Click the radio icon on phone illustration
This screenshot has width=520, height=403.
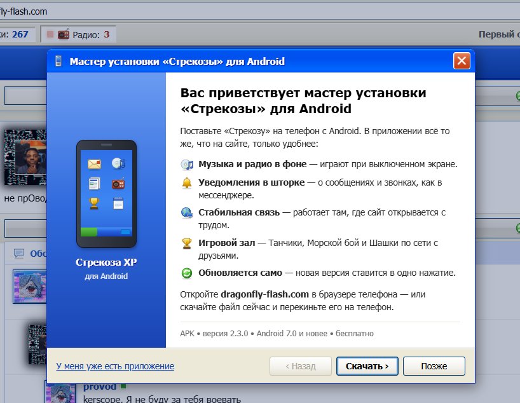(118, 184)
